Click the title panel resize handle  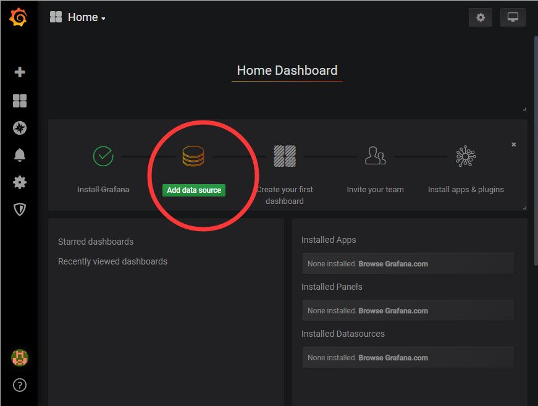point(524,109)
